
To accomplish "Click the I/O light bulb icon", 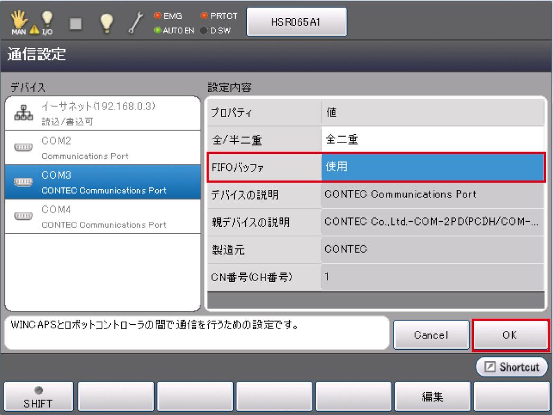I will pyautogui.click(x=47, y=22).
